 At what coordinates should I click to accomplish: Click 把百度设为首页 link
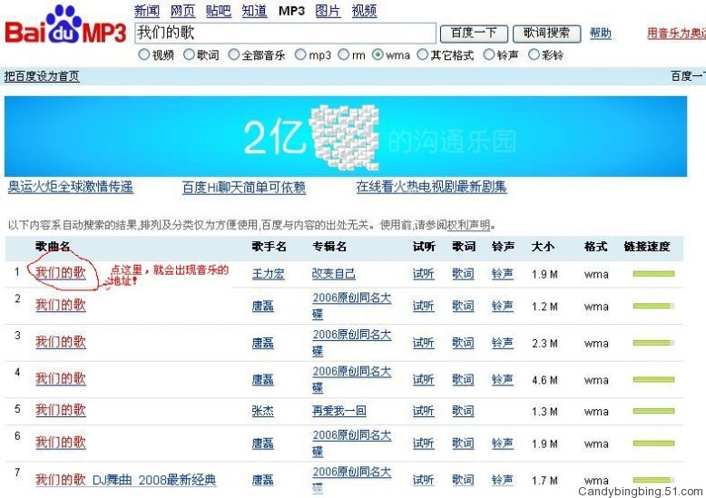[x=42, y=76]
